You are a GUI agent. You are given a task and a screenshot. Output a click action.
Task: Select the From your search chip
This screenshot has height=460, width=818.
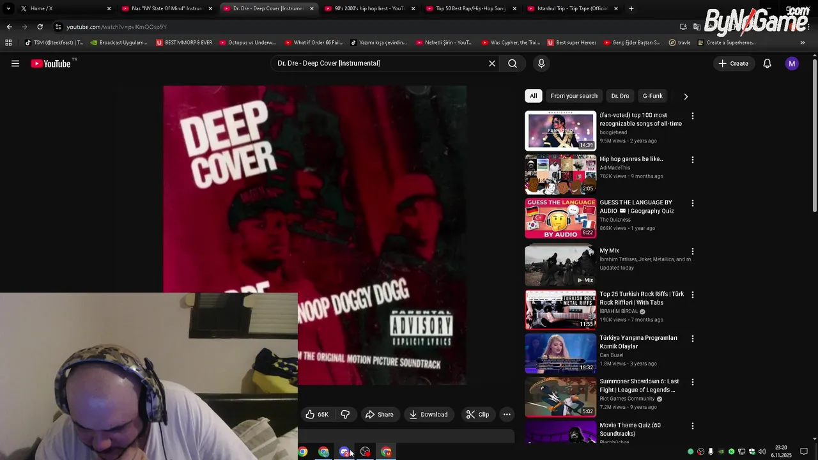pos(574,96)
